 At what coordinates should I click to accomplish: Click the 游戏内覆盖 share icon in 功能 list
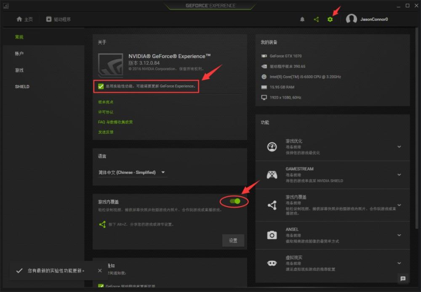[x=272, y=205]
